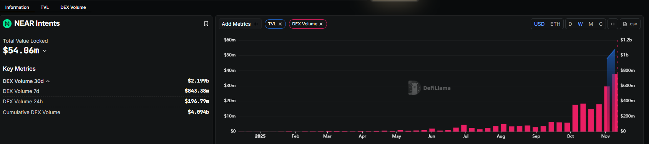Click Cumulative DEX Volume label

(32, 113)
